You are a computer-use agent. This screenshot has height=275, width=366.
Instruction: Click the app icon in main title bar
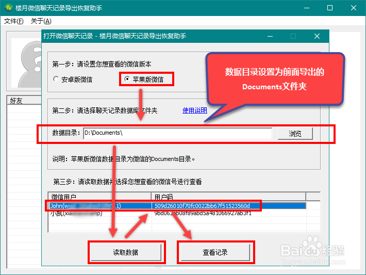tap(9, 8)
